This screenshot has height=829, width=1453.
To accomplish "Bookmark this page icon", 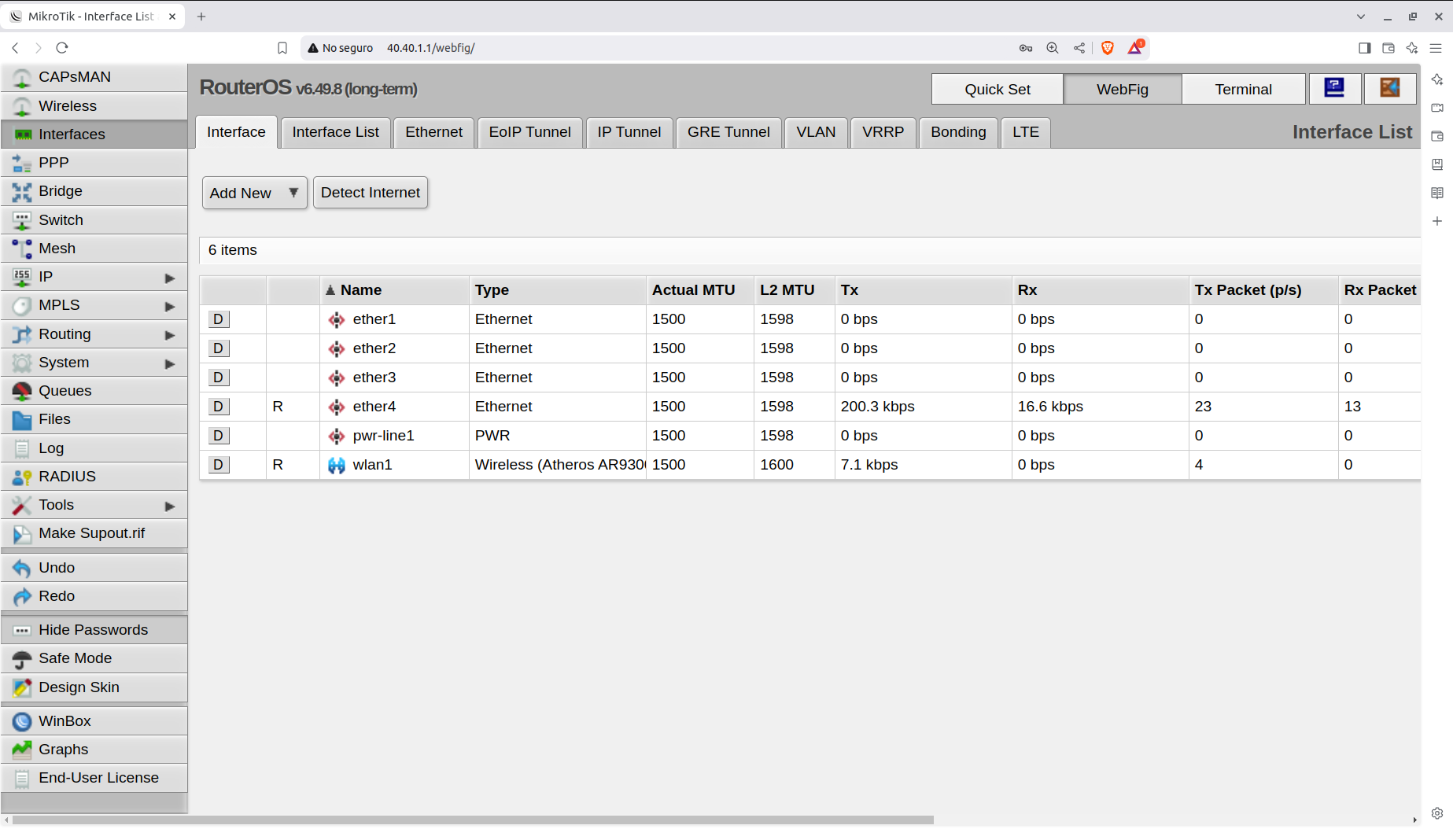I will (282, 48).
